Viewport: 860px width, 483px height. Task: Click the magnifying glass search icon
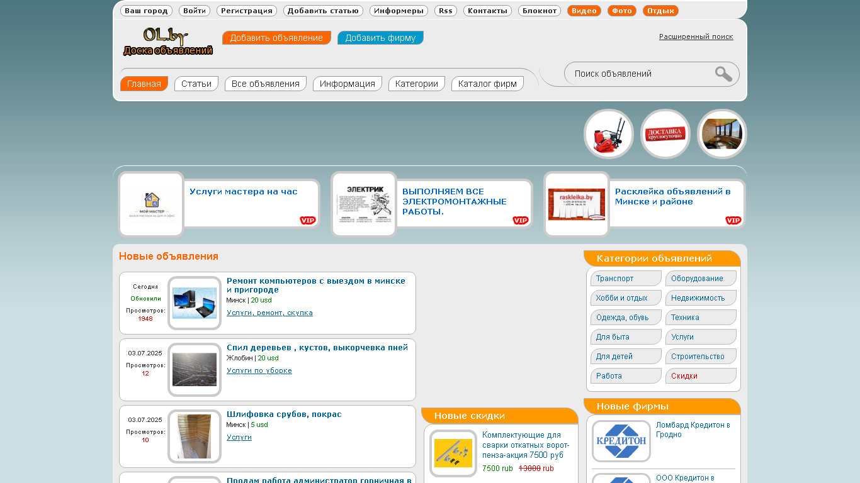[723, 74]
